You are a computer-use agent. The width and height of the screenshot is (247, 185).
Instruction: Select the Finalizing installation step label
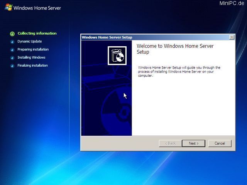33,66
